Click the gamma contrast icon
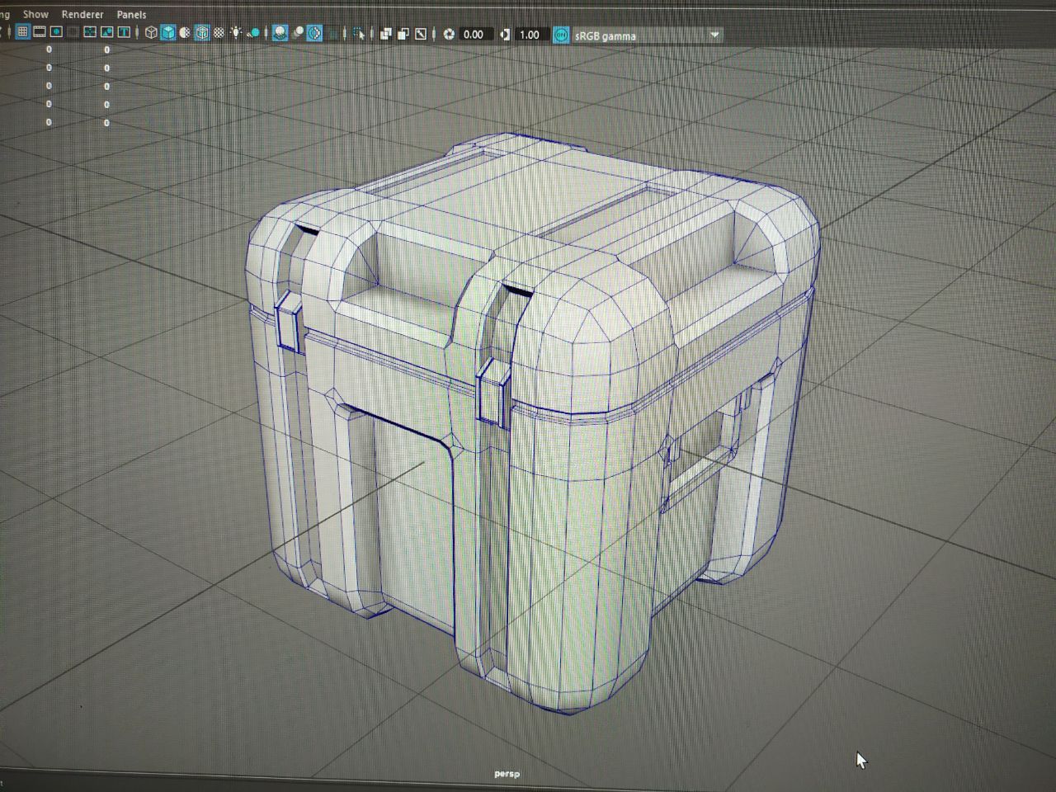Viewport: 1056px width, 792px height. coord(505,34)
